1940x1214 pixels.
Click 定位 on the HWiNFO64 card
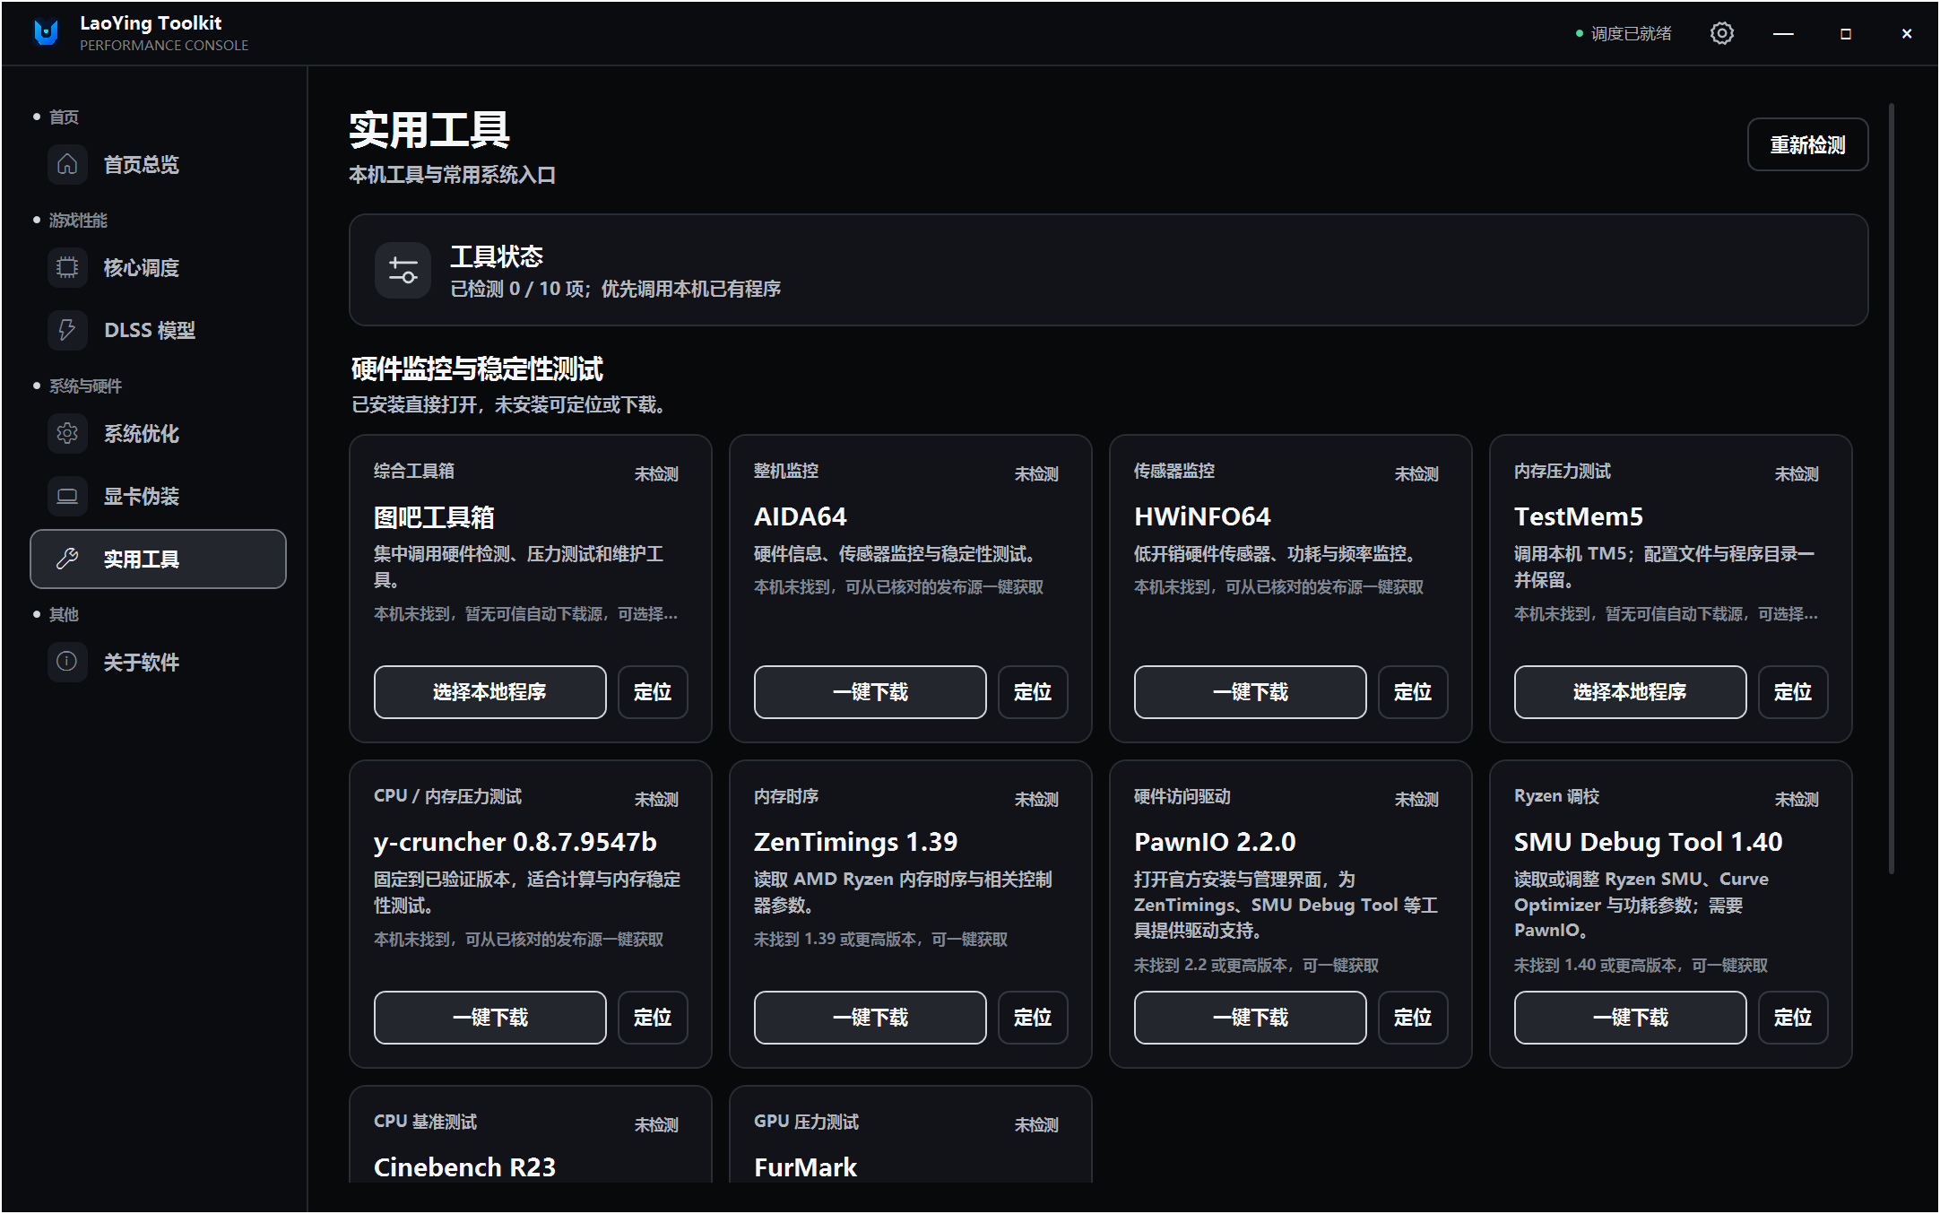click(x=1413, y=692)
